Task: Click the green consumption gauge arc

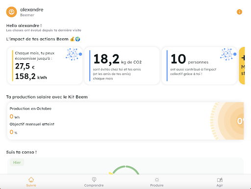Action: coord(125,170)
